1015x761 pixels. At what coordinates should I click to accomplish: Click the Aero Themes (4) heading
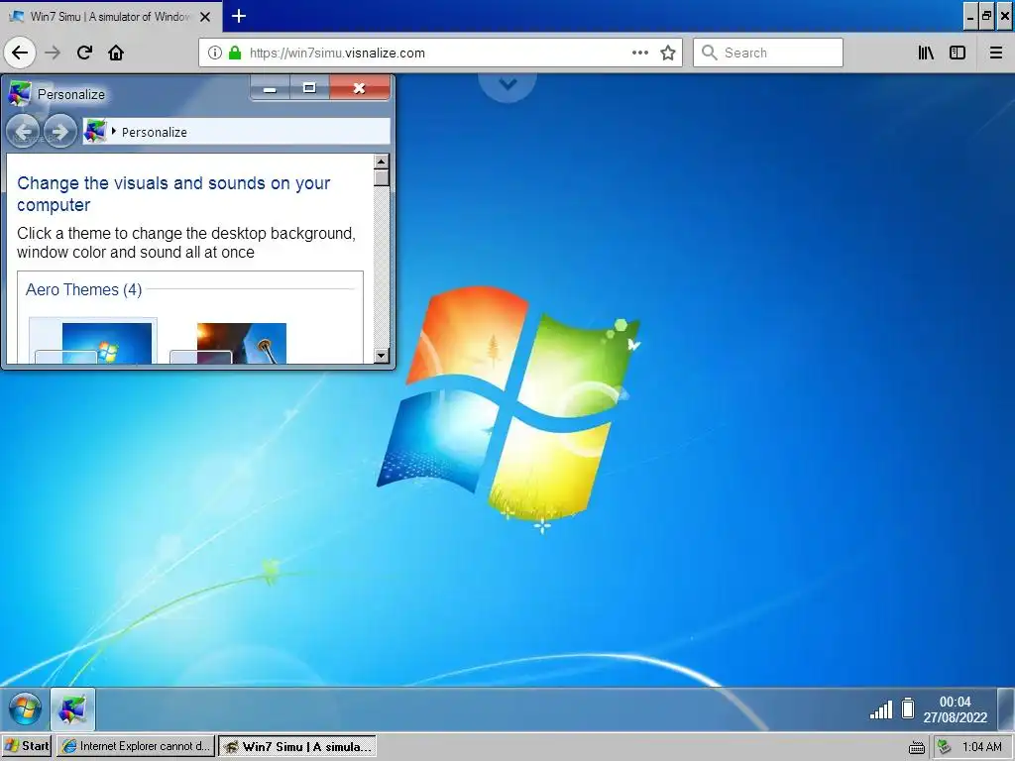(83, 289)
